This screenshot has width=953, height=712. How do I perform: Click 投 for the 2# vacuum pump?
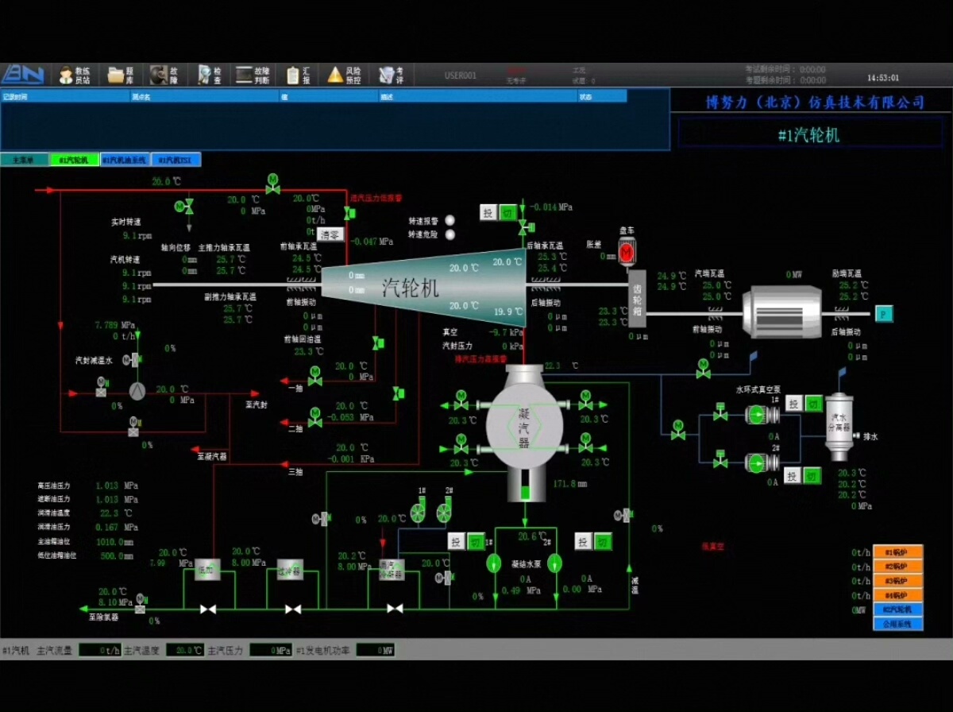point(793,475)
